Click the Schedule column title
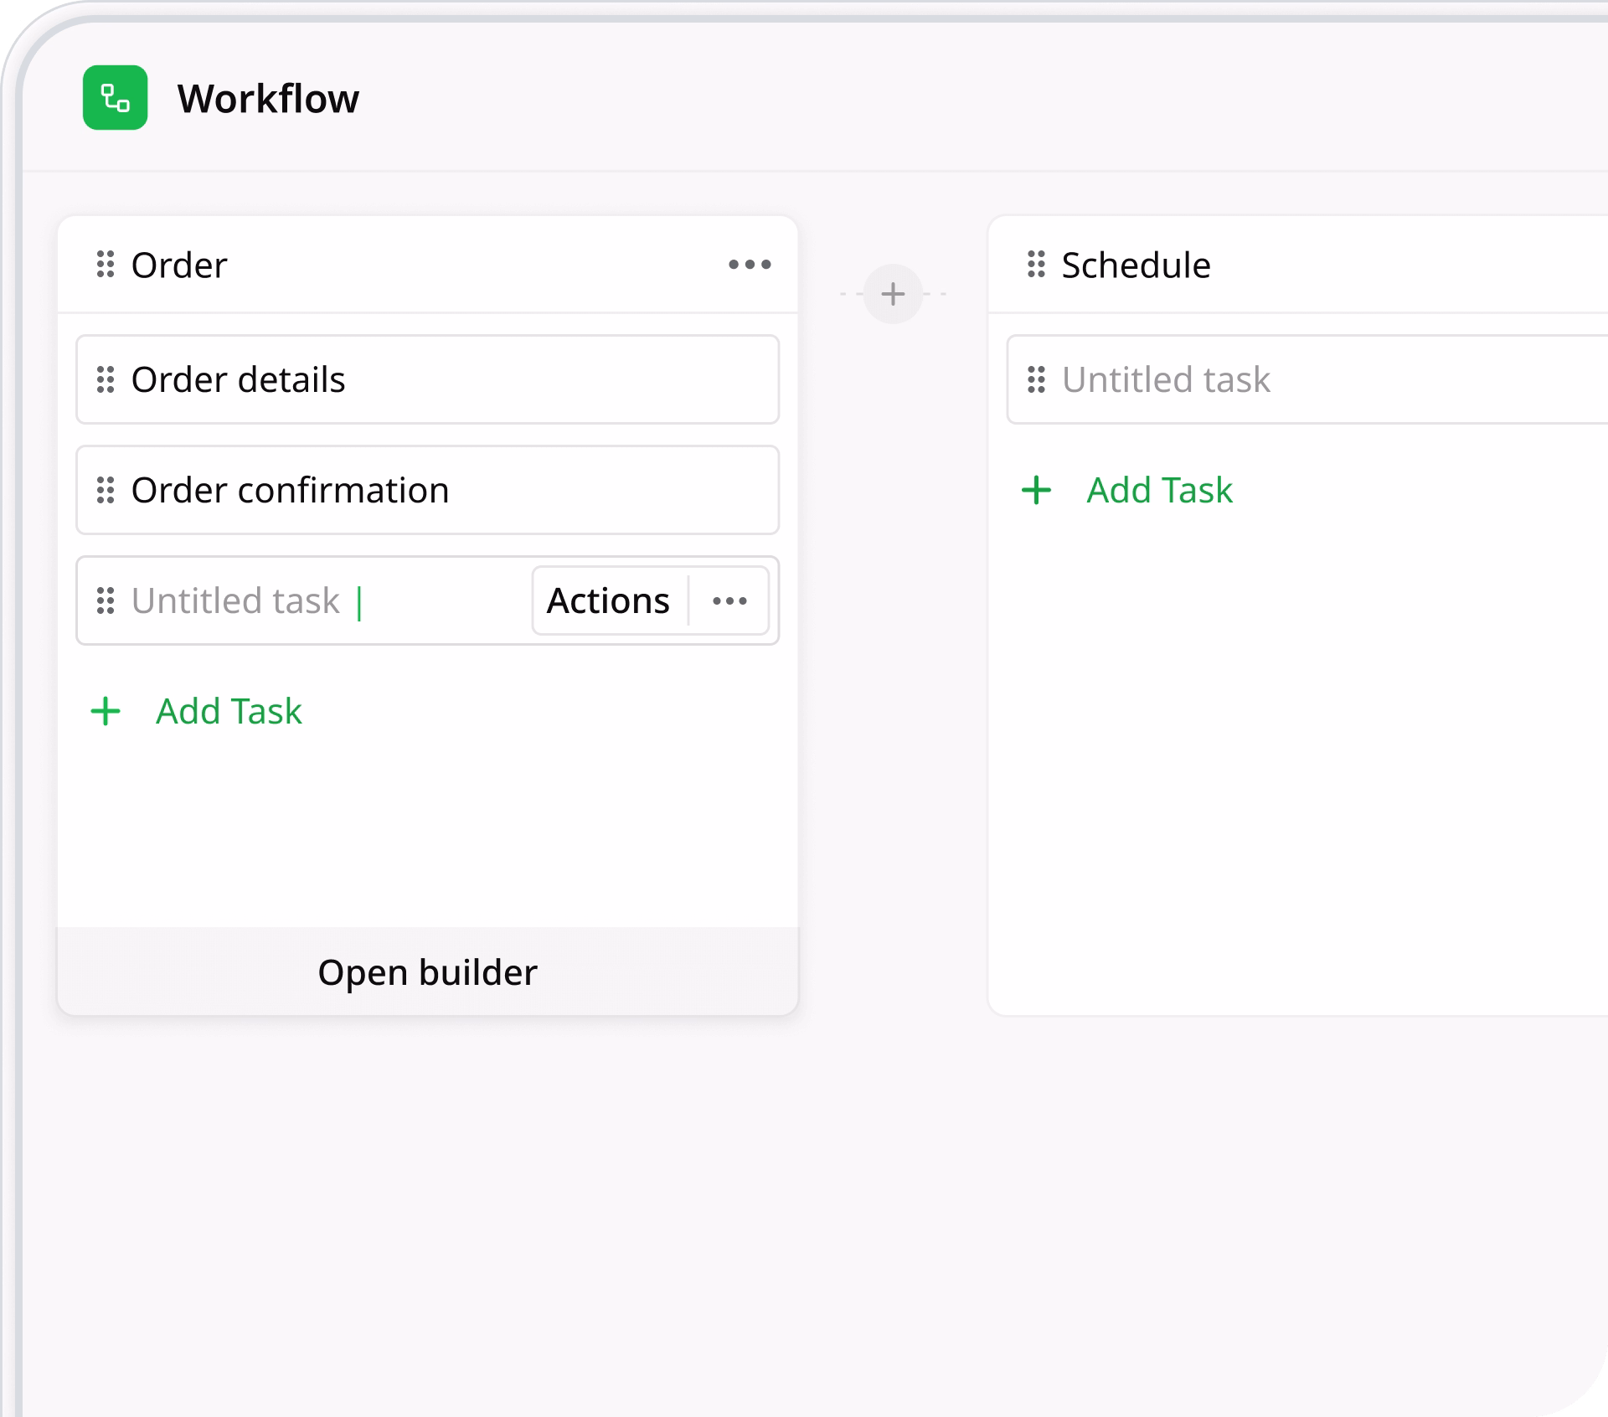This screenshot has height=1417, width=1608. pos(1136,265)
